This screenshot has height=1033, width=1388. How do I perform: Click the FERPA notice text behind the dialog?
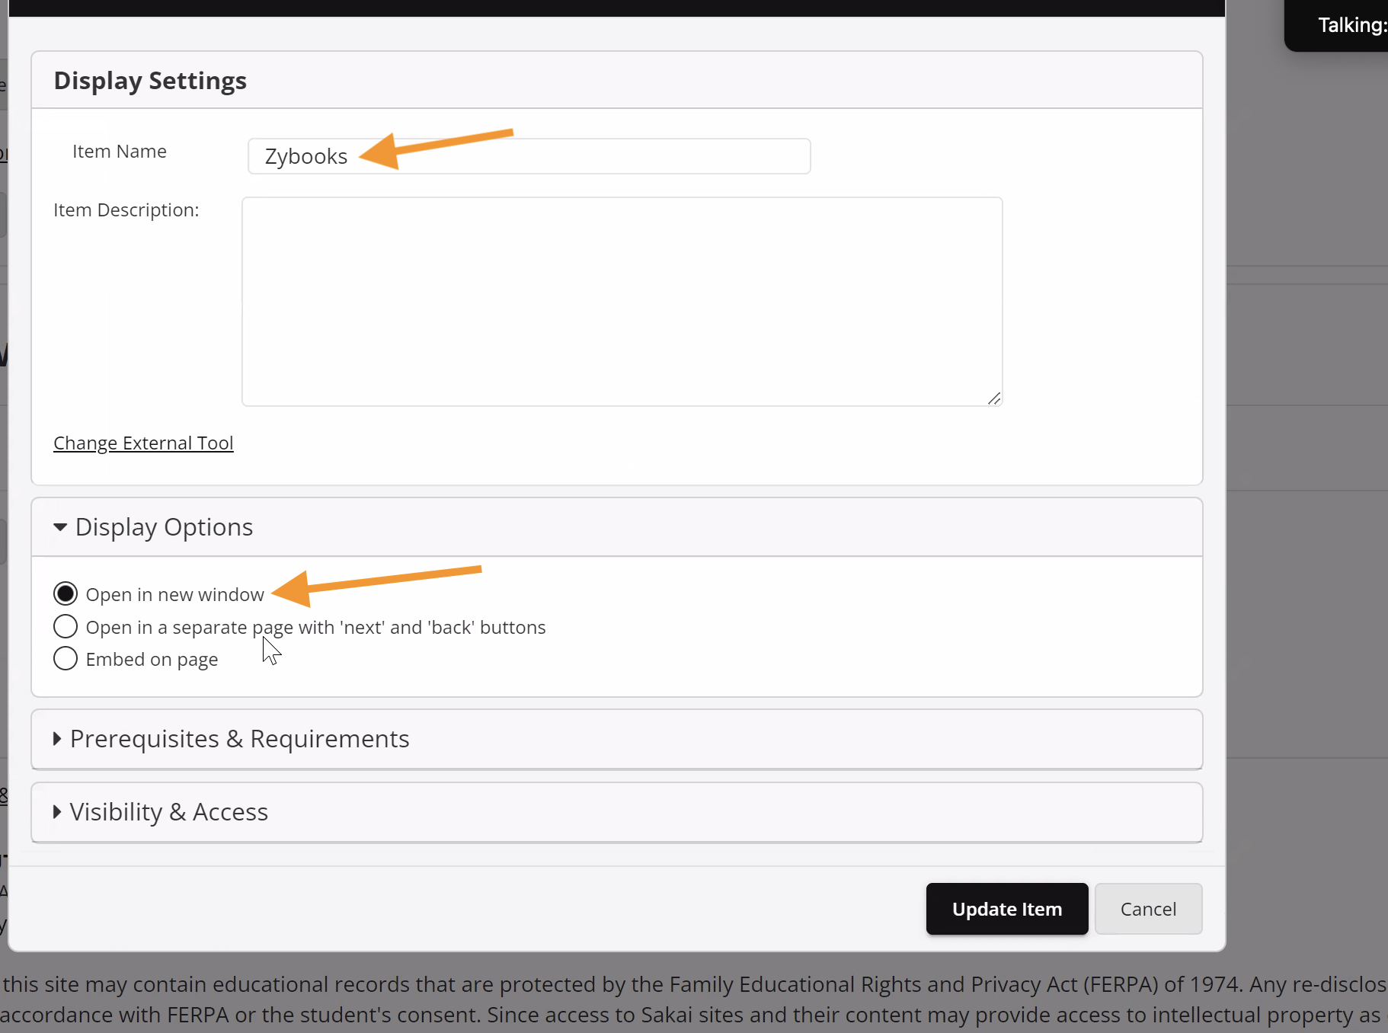click(694, 999)
